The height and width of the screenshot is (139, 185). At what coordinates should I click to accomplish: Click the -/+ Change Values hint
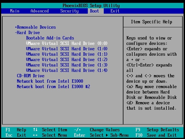point(97,130)
